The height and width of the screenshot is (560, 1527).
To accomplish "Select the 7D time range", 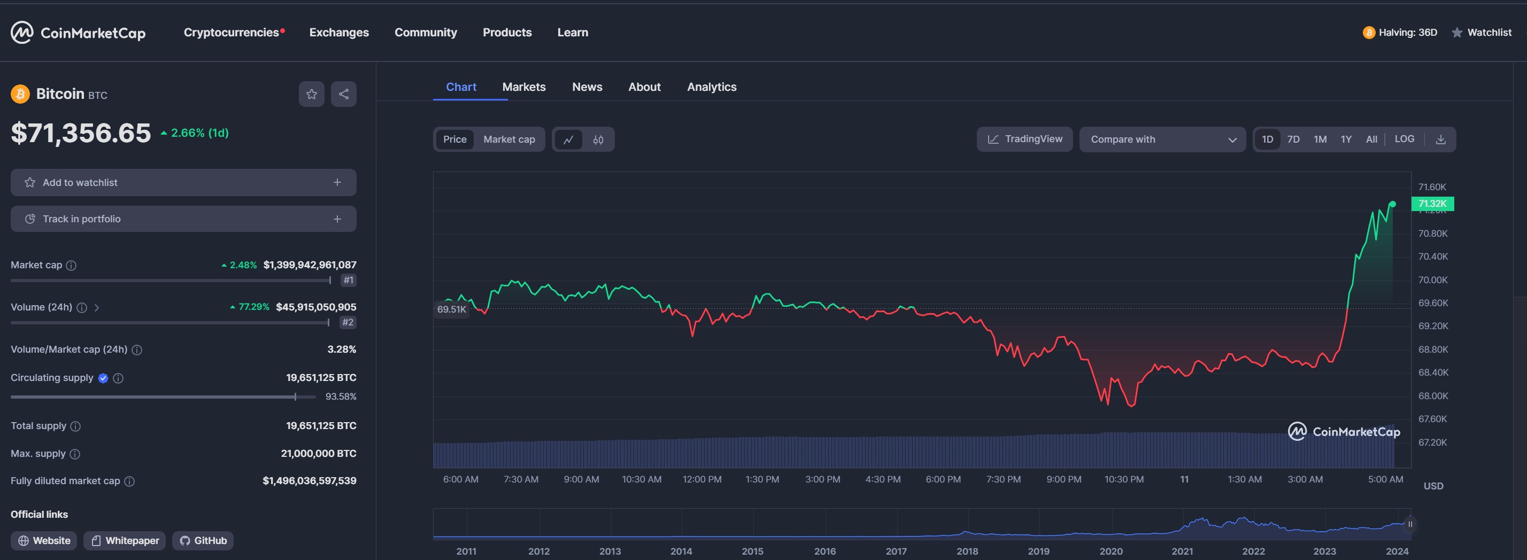I will 1293,140.
